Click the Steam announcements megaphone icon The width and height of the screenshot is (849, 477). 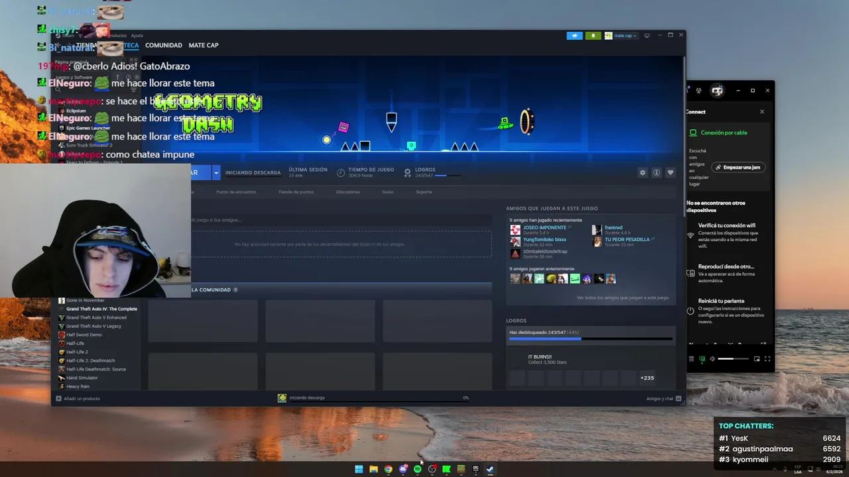click(x=574, y=36)
